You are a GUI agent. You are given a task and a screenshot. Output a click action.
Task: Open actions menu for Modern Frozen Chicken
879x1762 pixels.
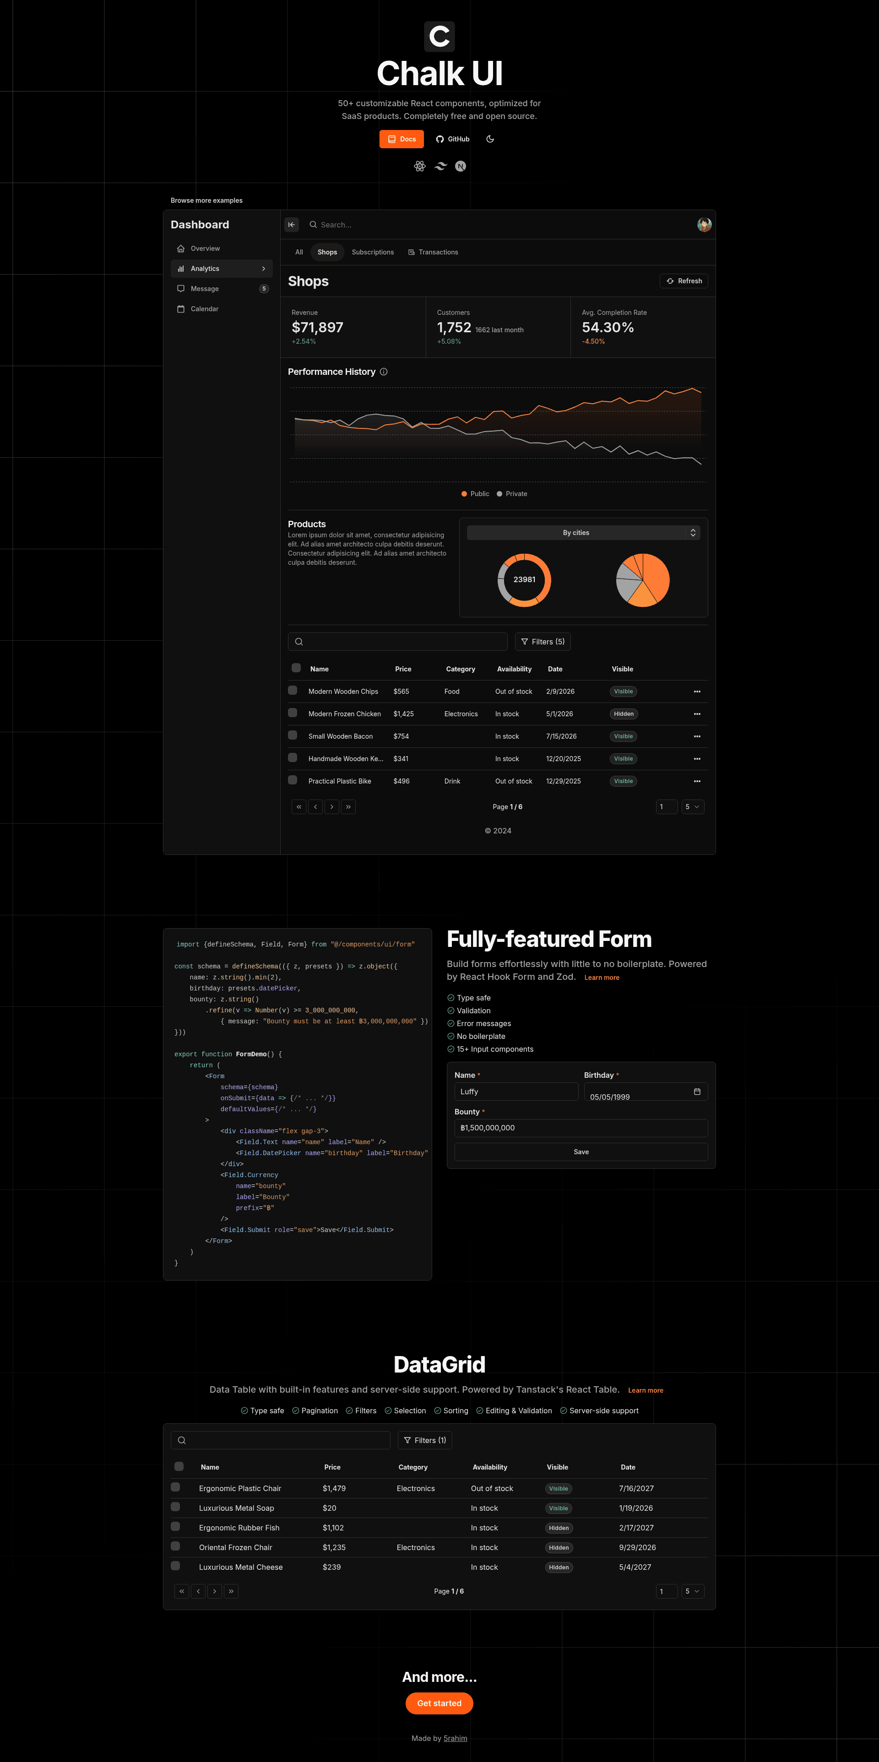[x=697, y=714]
